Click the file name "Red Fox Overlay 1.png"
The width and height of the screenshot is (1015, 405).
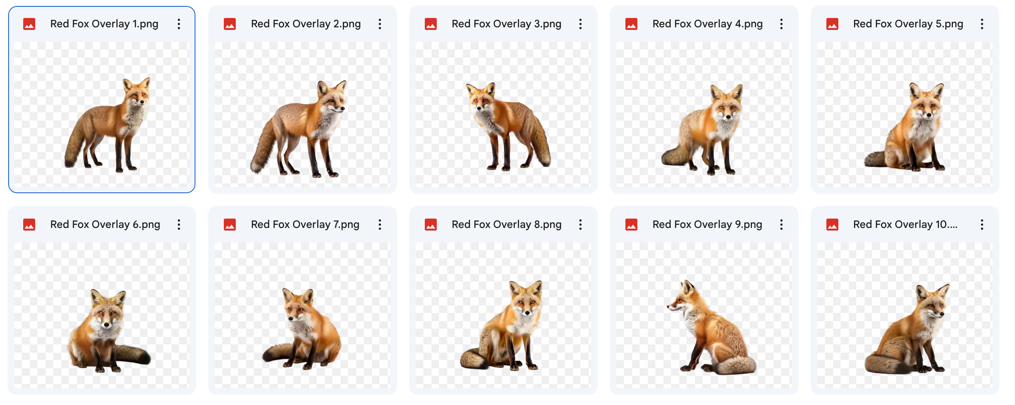(x=104, y=24)
